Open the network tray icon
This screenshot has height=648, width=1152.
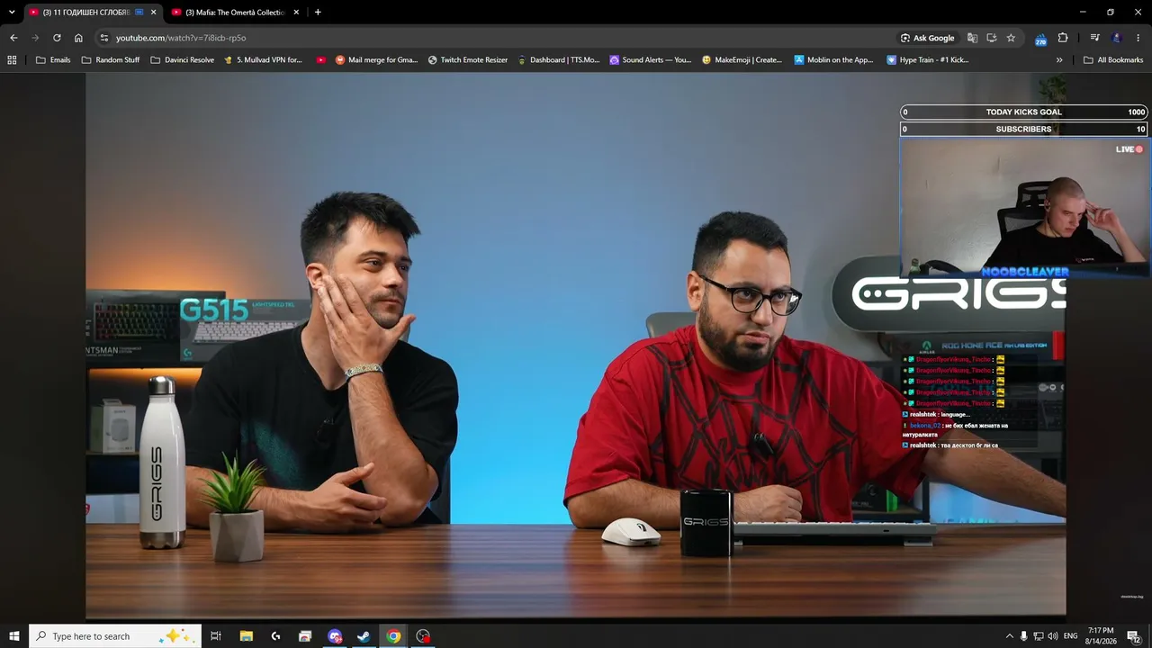(x=1038, y=636)
